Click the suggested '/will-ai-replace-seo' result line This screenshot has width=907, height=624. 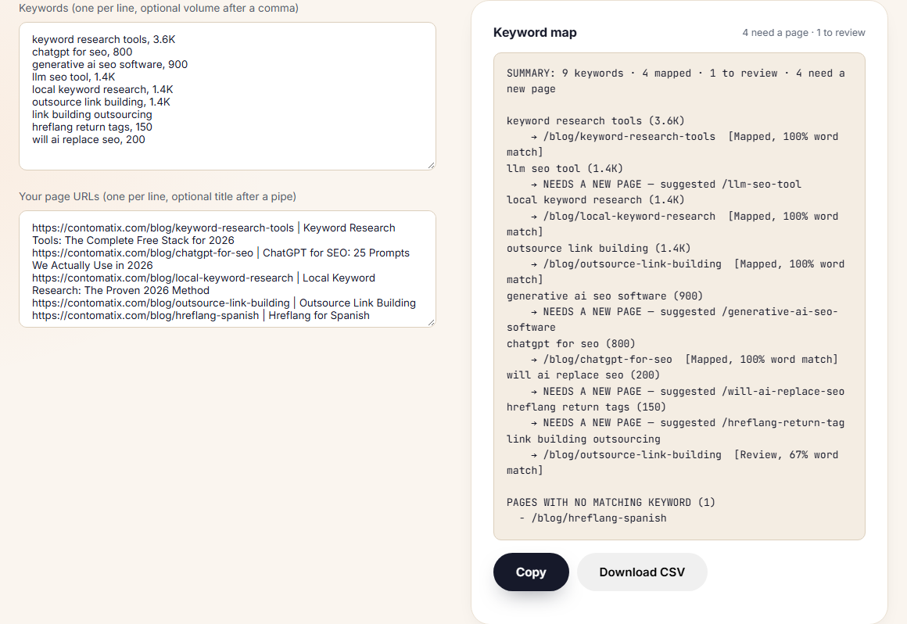pos(688,392)
